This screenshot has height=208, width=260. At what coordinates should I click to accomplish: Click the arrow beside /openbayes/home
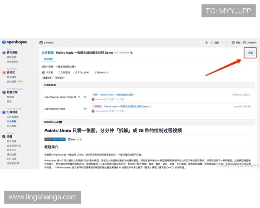85,109
